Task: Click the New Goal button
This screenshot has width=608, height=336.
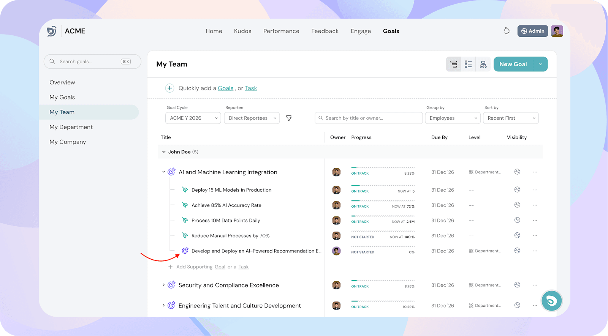Action: coord(513,65)
